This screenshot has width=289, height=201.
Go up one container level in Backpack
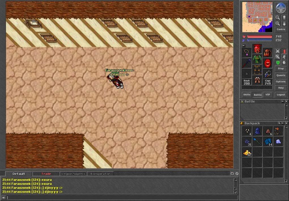pos(279,123)
